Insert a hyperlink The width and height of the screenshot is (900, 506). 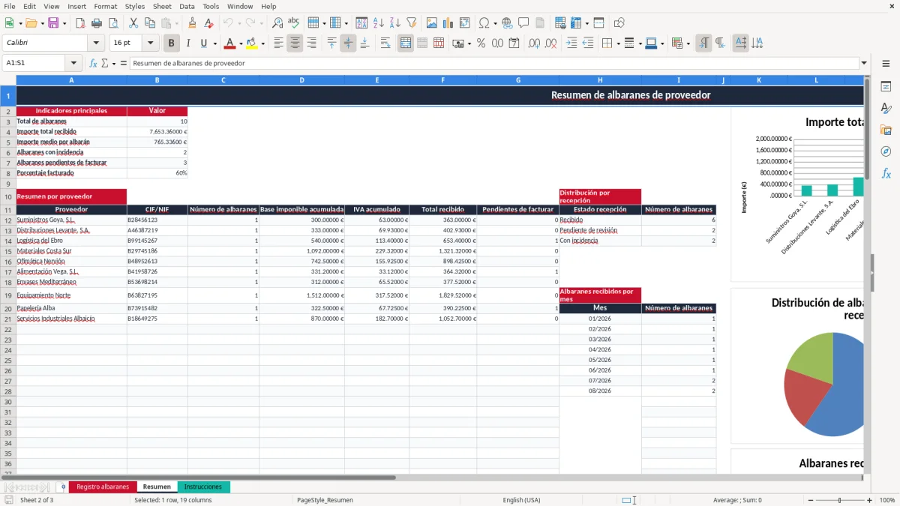point(507,23)
